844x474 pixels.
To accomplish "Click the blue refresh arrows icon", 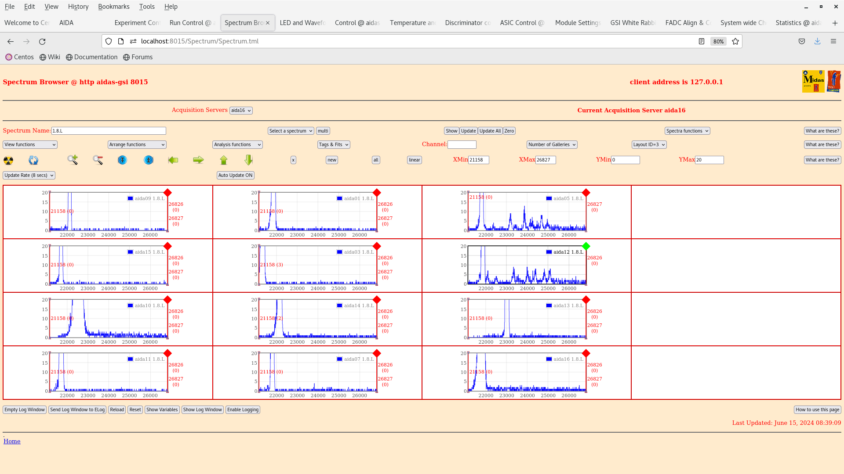I will coord(33,160).
